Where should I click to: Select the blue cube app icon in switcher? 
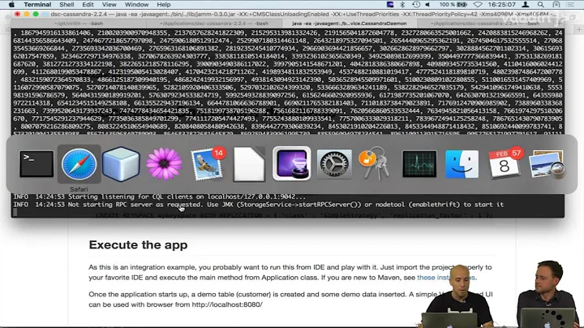point(121,164)
